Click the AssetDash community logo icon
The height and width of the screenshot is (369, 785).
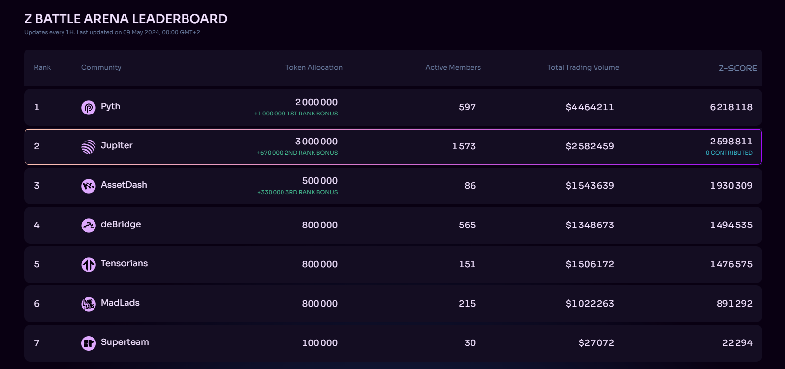[x=89, y=186]
